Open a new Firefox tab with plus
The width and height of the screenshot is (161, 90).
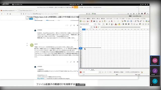pos(36,10)
